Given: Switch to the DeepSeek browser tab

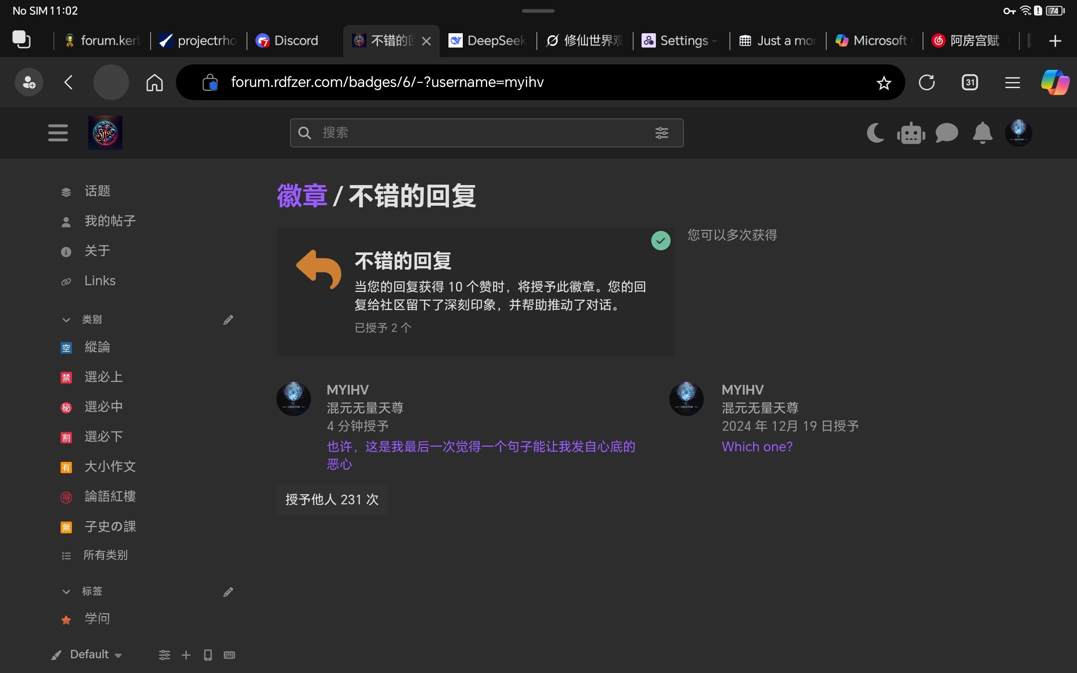Looking at the screenshot, I should click(x=487, y=40).
